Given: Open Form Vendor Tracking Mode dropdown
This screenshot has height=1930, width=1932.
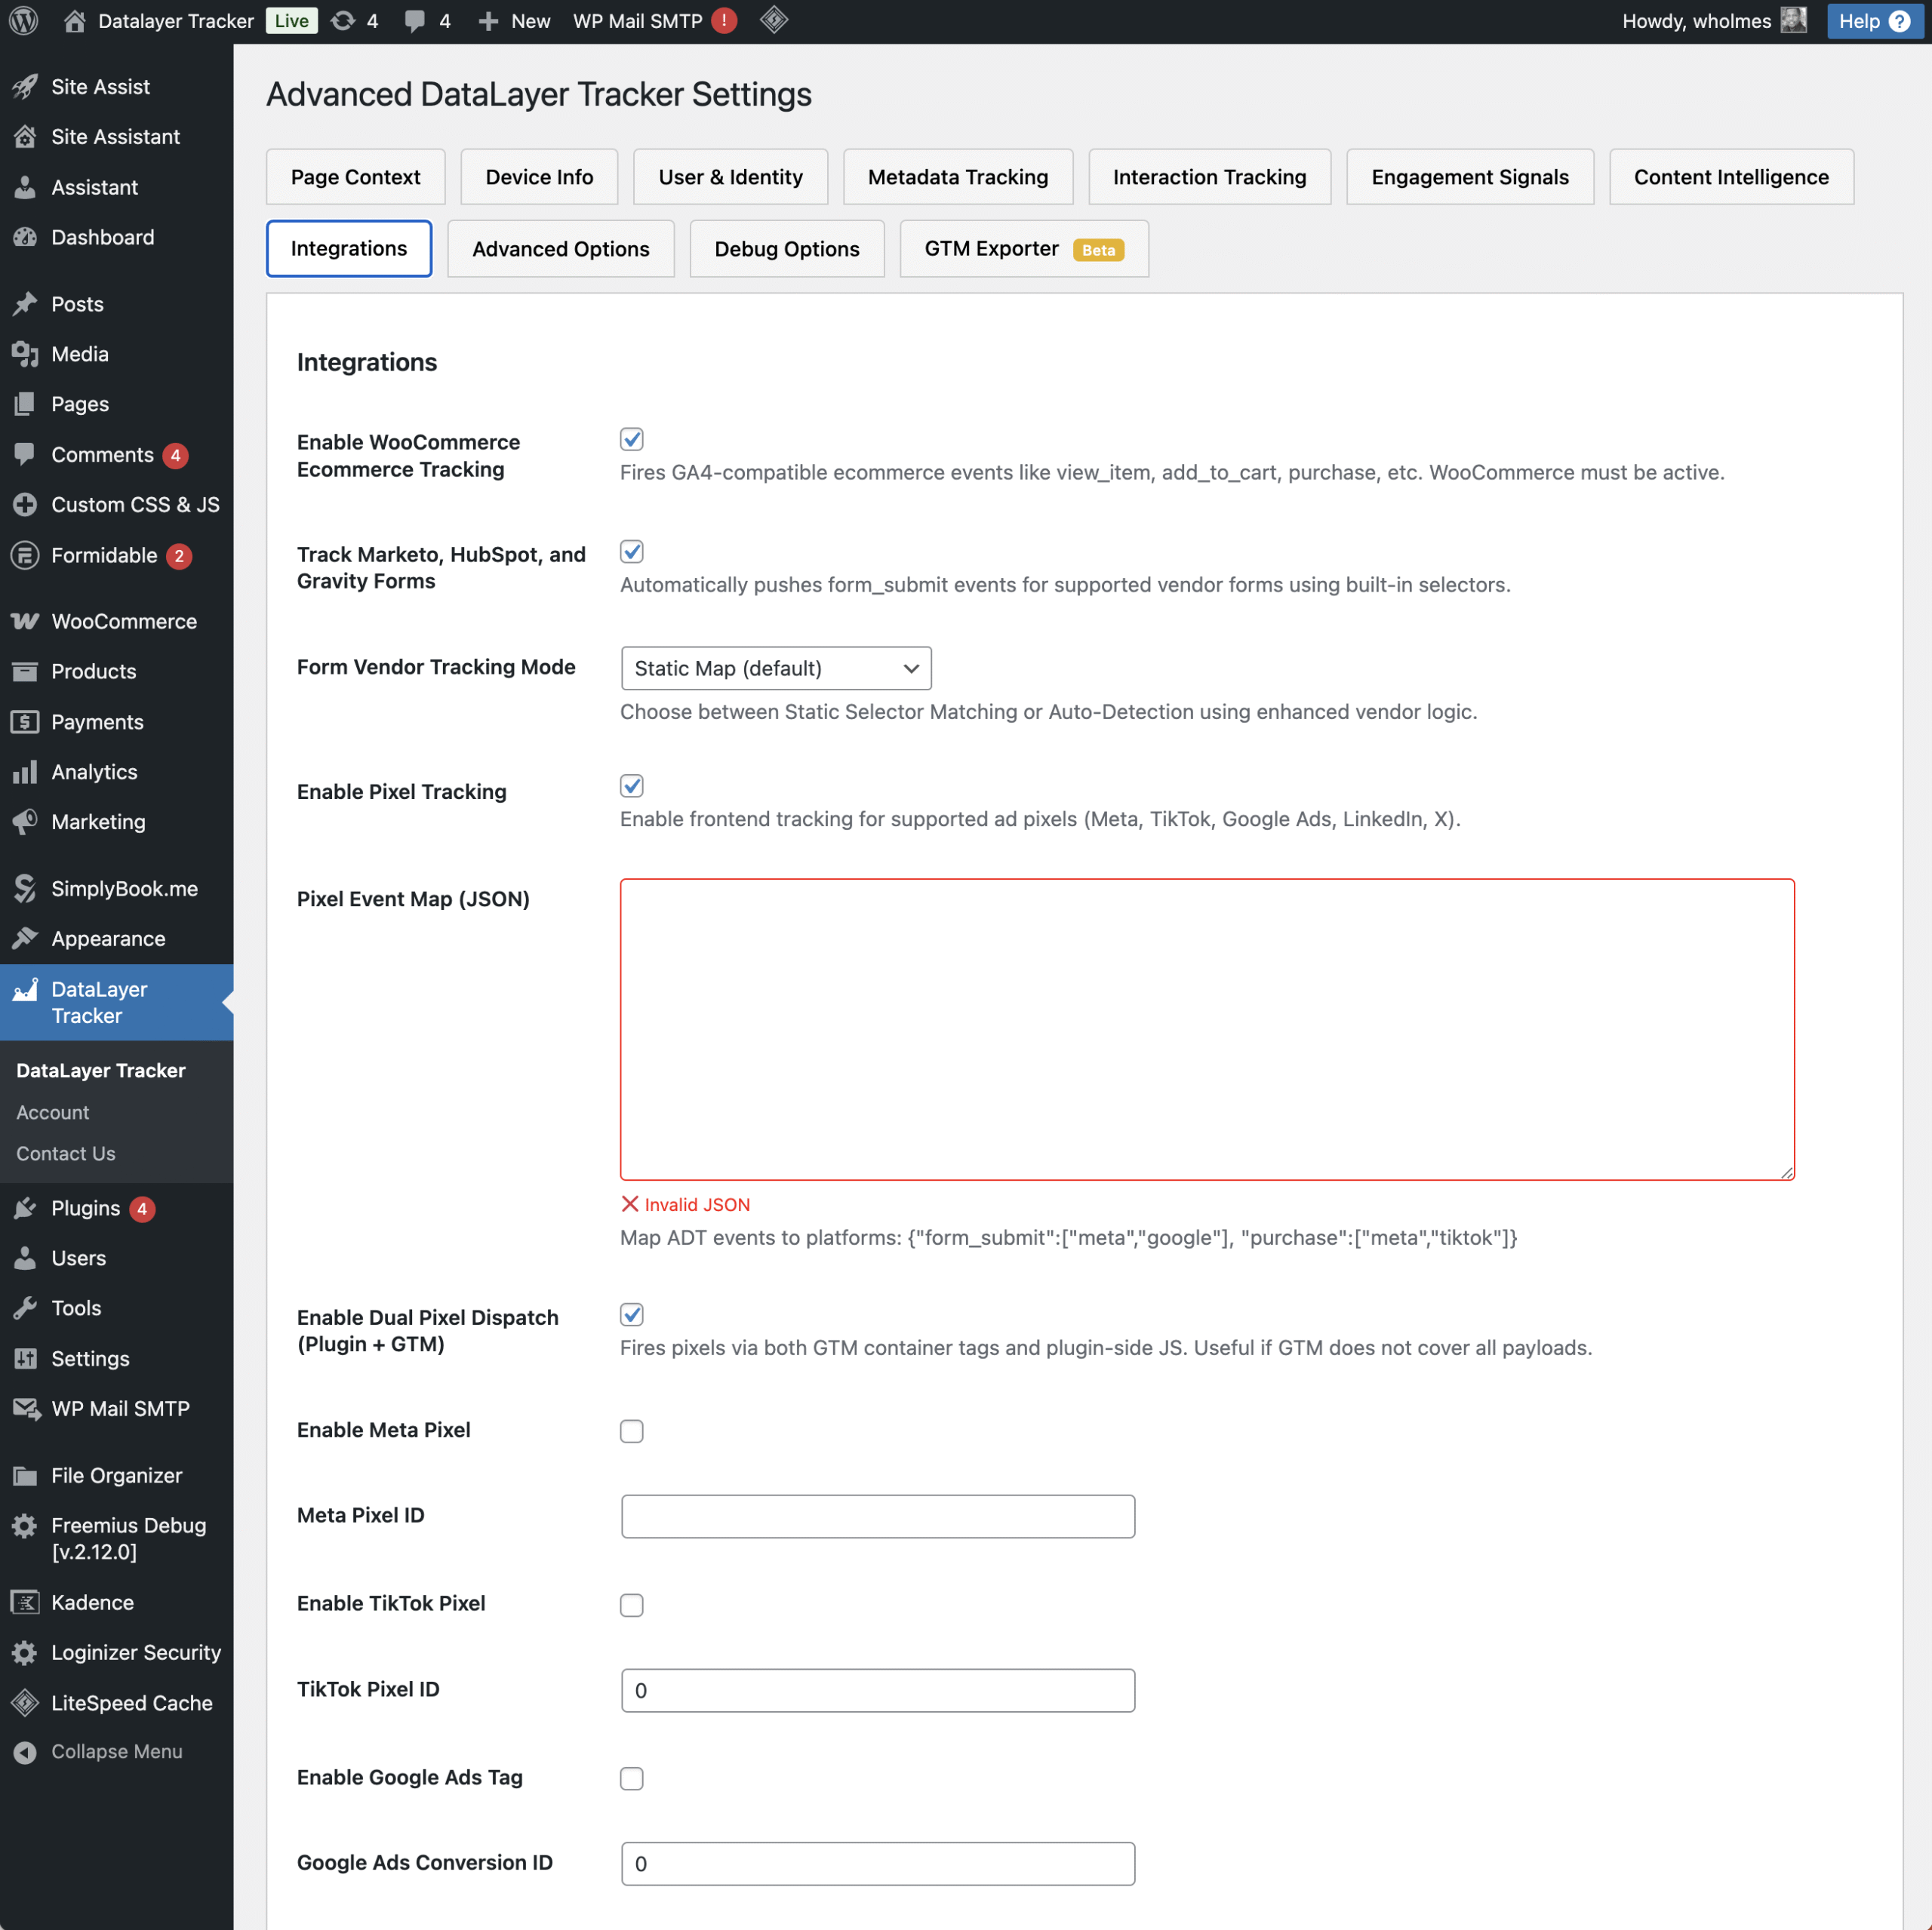Looking at the screenshot, I should [776, 668].
